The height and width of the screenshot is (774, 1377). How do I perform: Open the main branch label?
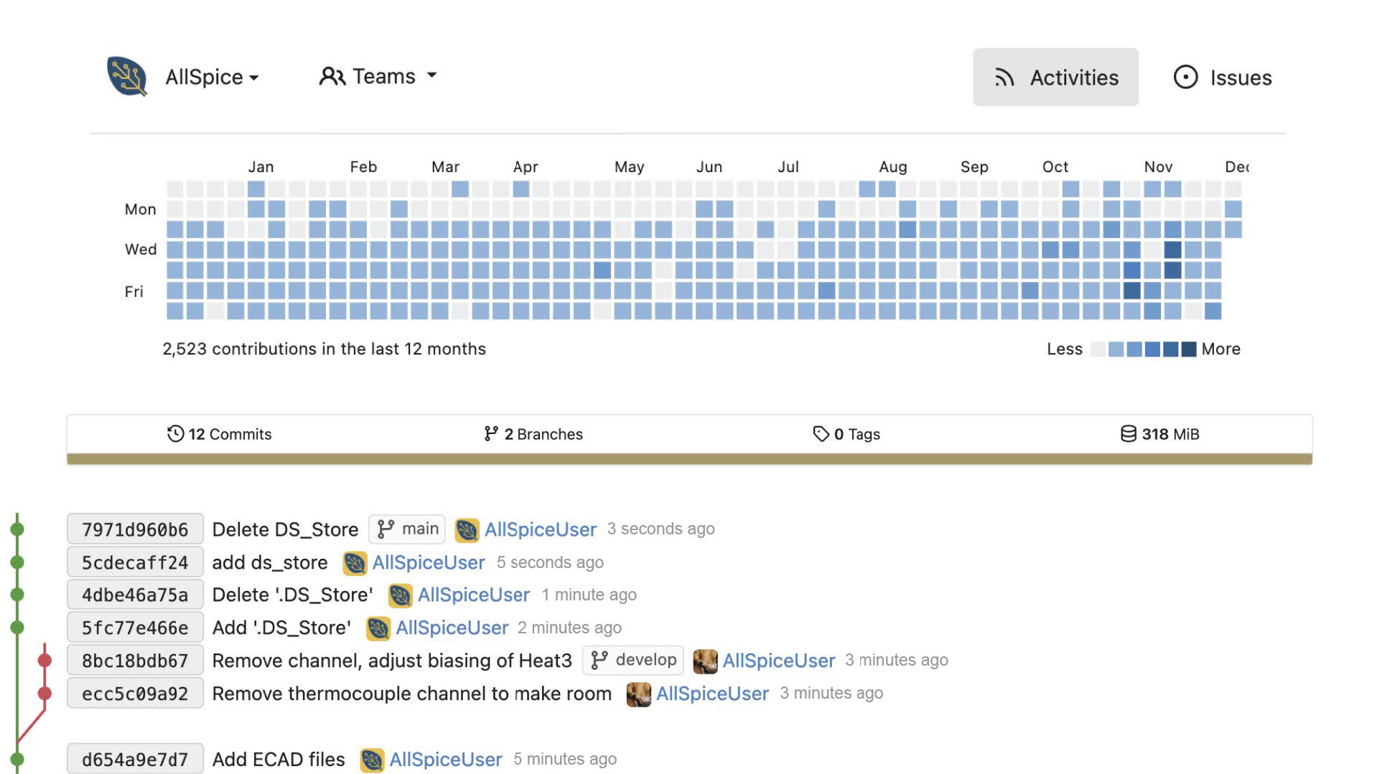(x=407, y=529)
